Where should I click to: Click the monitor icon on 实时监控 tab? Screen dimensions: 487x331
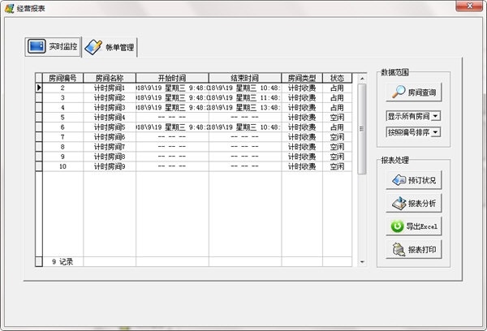pos(37,46)
